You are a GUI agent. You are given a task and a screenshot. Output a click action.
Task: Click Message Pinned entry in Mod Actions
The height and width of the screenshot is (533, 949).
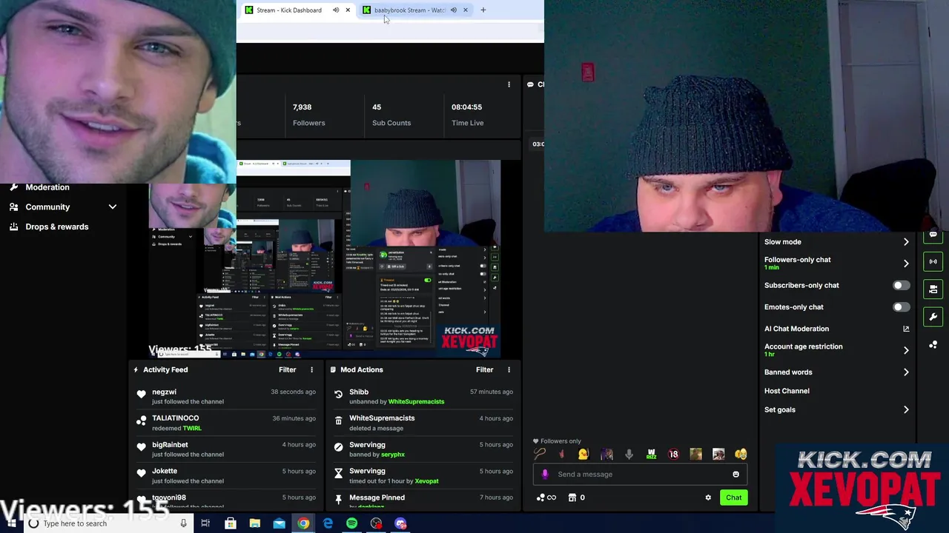377,497
